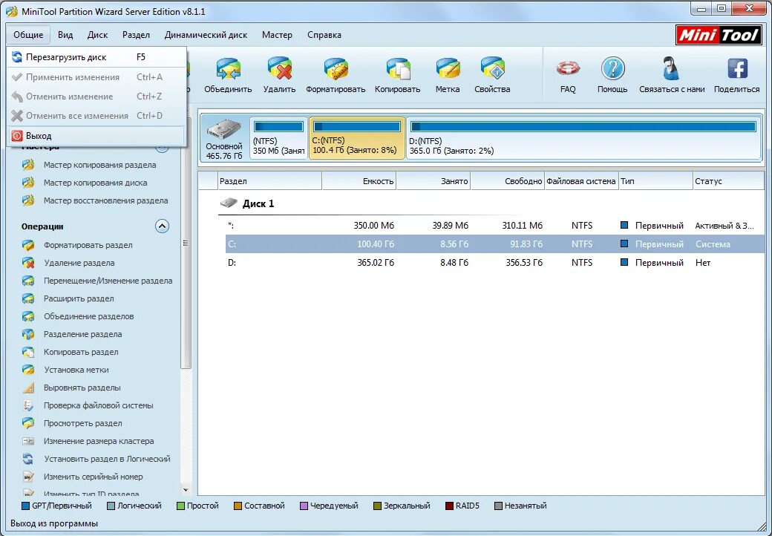Choose Выход from the Общие menu
The height and width of the screenshot is (536, 772).
[96, 136]
